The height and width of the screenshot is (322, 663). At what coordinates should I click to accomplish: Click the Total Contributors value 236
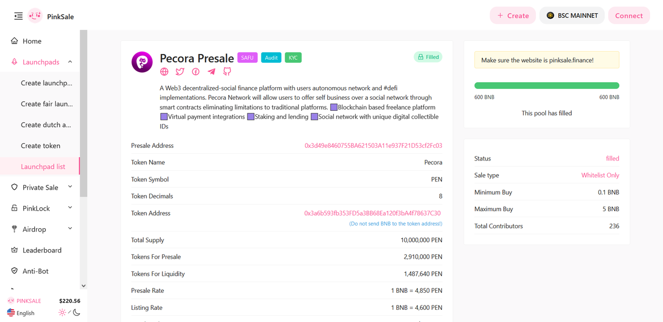(614, 226)
